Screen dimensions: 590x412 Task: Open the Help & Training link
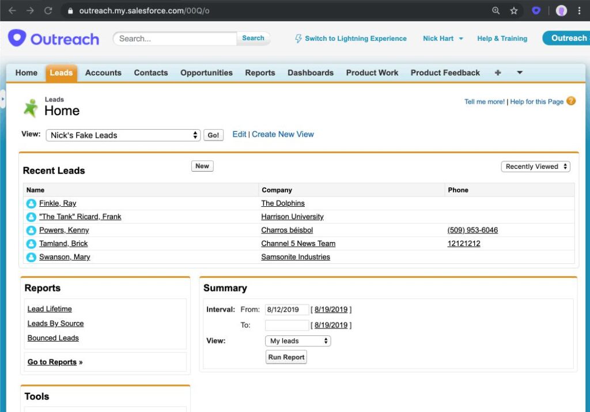502,39
